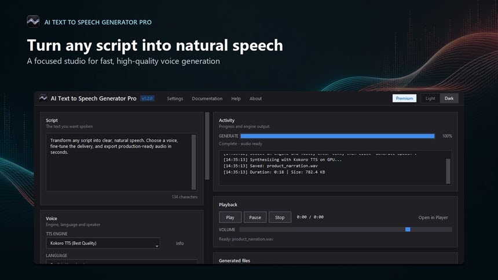Screen dimensions: 498x280
Task: Click the waveform logo beside the banner title
Action: click(33, 21)
